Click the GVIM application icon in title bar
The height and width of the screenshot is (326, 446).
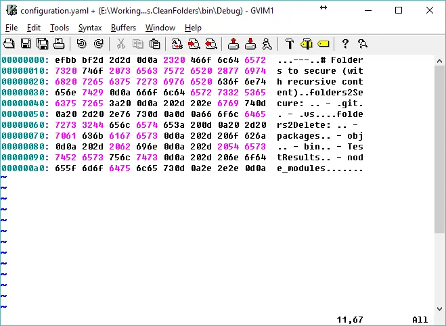tap(12, 10)
